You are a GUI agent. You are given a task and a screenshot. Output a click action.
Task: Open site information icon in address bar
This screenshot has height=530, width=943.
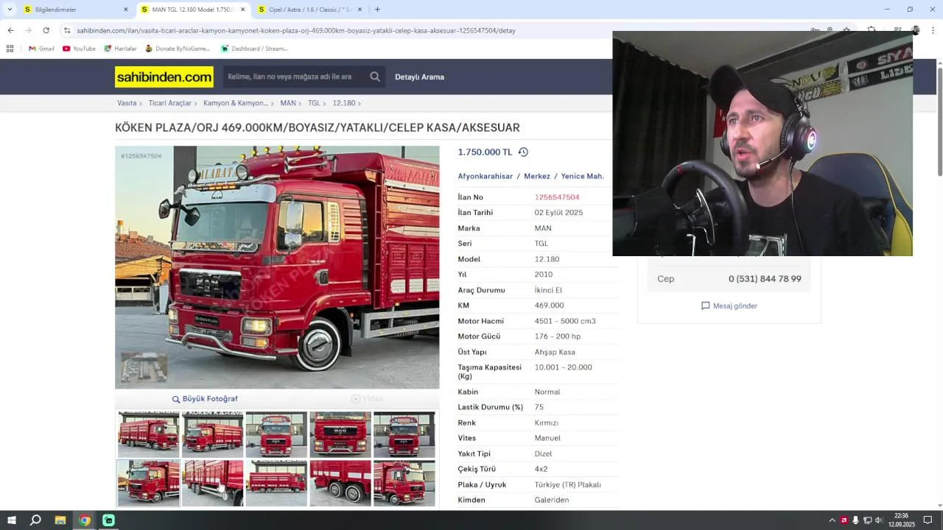coord(67,30)
